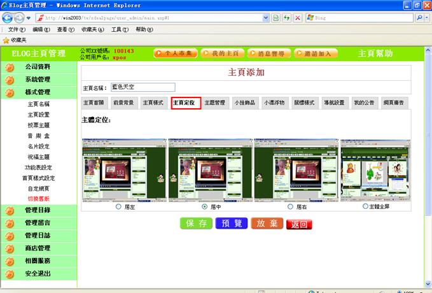Expand the 公司資料 sidebar section

point(38,67)
